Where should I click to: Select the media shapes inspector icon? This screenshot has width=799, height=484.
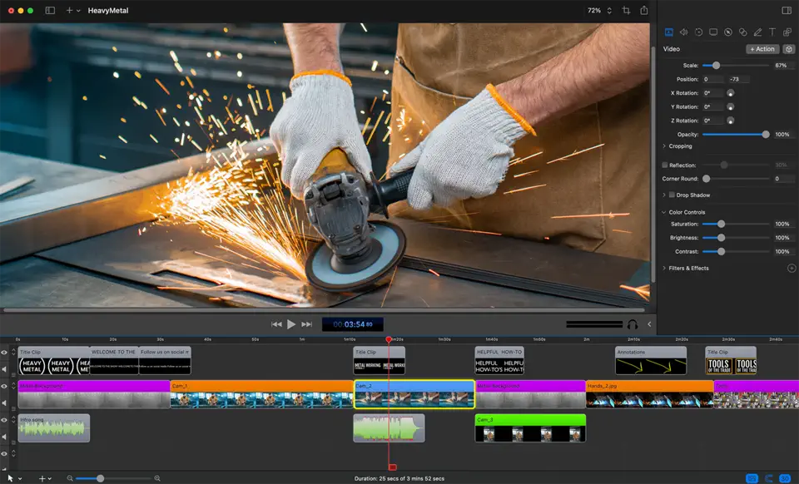coord(787,32)
